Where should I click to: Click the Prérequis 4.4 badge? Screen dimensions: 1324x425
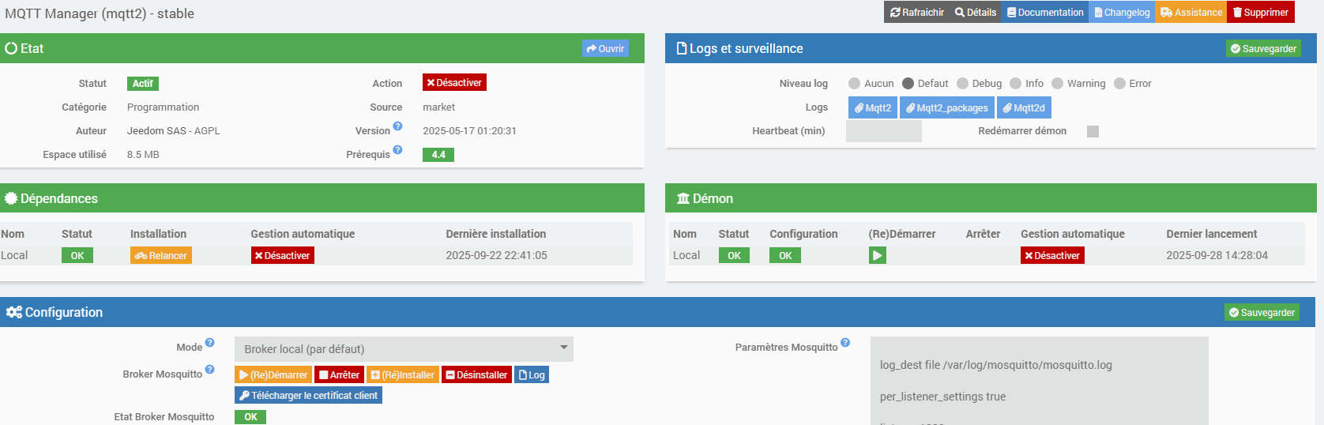point(438,155)
